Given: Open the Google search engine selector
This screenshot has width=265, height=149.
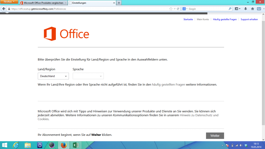Looking at the screenshot, I should (185, 9).
